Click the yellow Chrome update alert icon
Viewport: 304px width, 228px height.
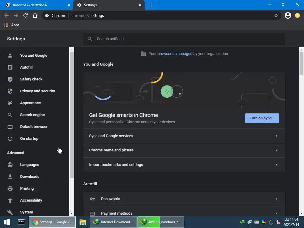click(x=297, y=15)
